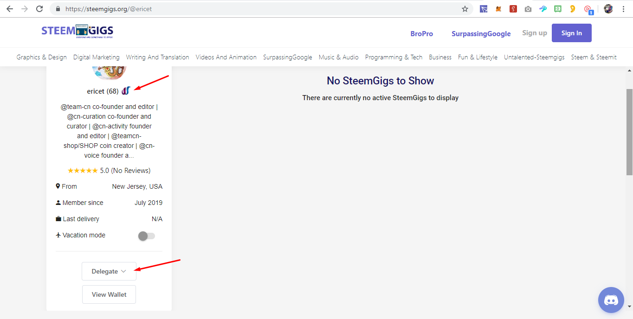Open the Chrome three-dot menu

[623, 9]
